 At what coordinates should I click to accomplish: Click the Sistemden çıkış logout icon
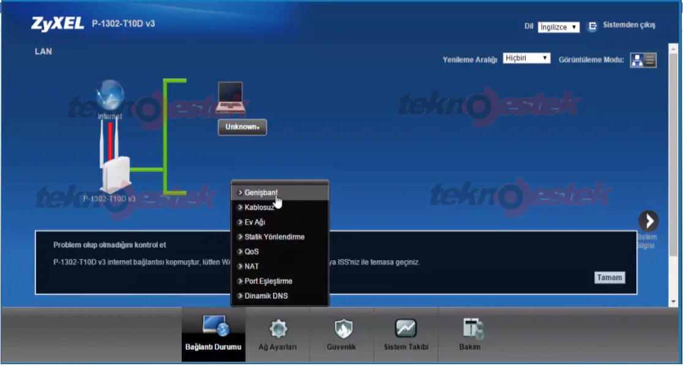[x=592, y=26]
